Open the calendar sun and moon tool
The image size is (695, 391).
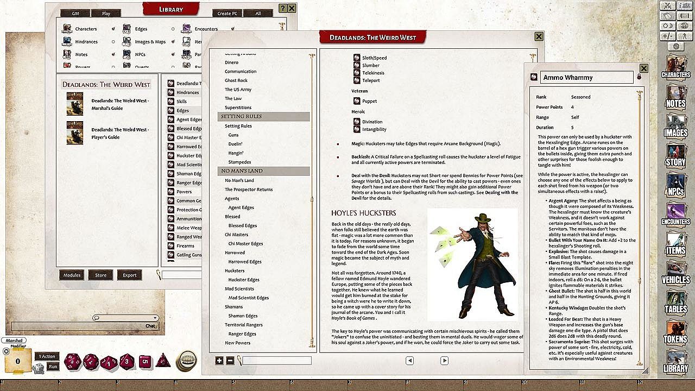point(668,26)
